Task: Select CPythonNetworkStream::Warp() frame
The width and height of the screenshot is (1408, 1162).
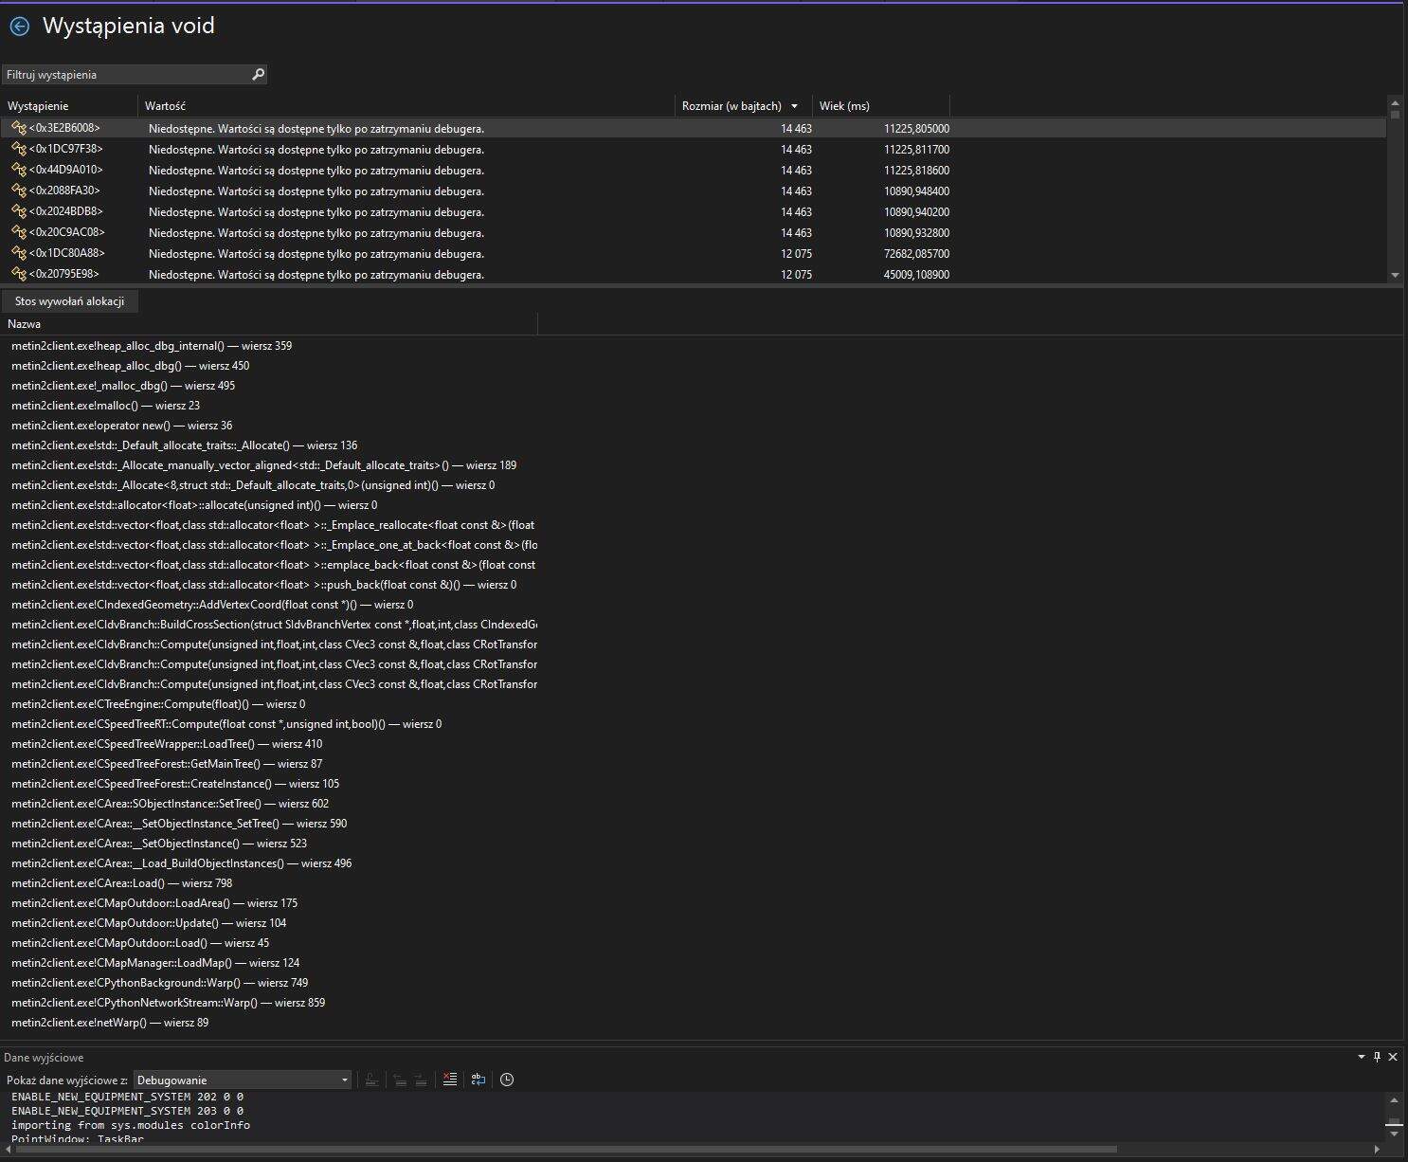Action: 169,1003
